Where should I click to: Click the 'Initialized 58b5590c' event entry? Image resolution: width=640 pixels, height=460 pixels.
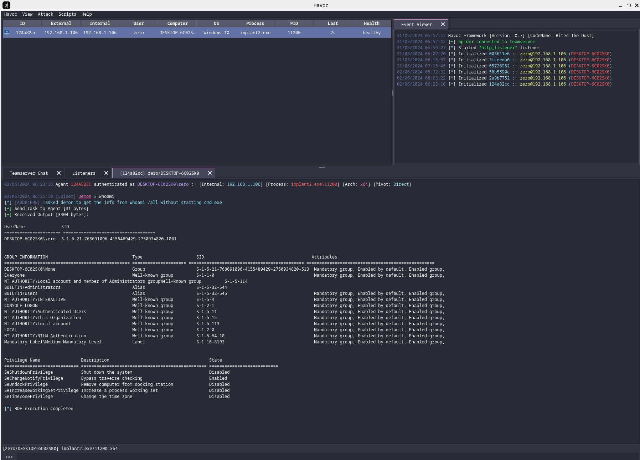pos(504,72)
